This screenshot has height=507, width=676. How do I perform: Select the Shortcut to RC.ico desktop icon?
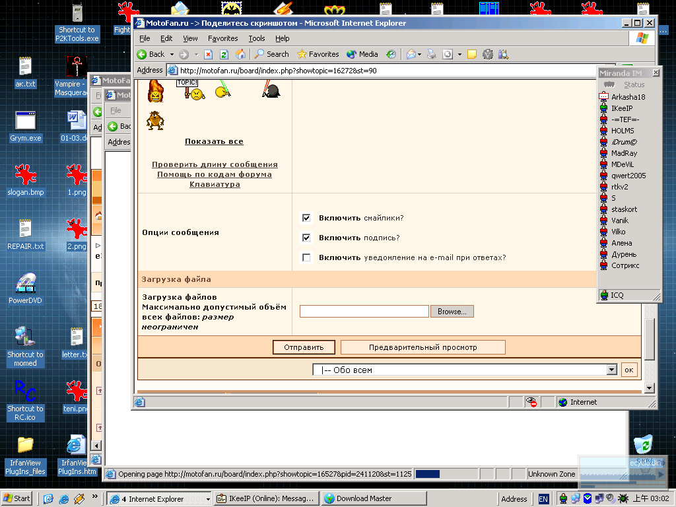(25, 401)
